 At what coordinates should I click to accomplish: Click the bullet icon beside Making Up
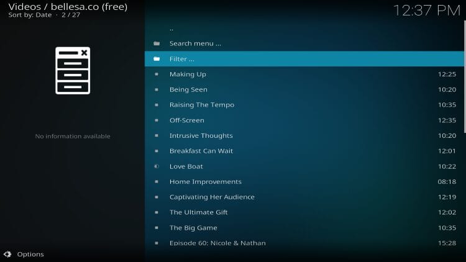pos(157,75)
